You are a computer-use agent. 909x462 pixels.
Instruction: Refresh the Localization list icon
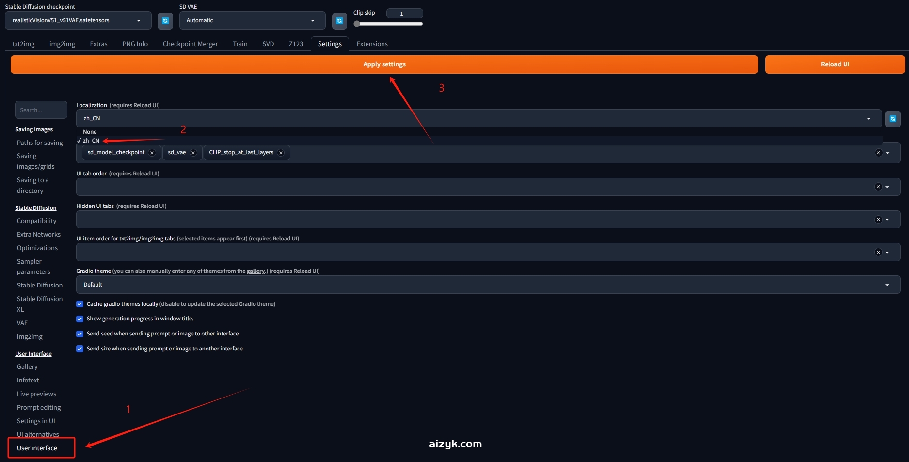(x=893, y=119)
